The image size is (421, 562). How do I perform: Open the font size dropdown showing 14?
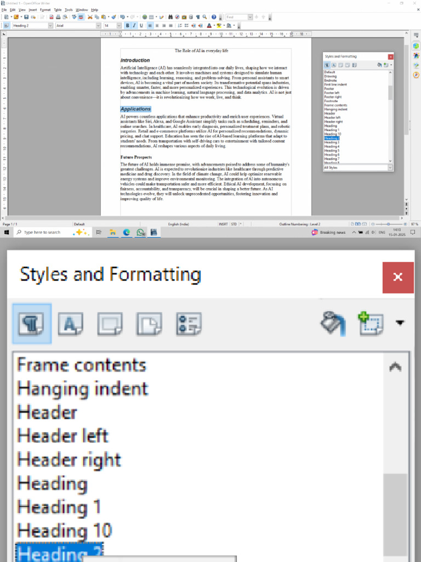120,25
